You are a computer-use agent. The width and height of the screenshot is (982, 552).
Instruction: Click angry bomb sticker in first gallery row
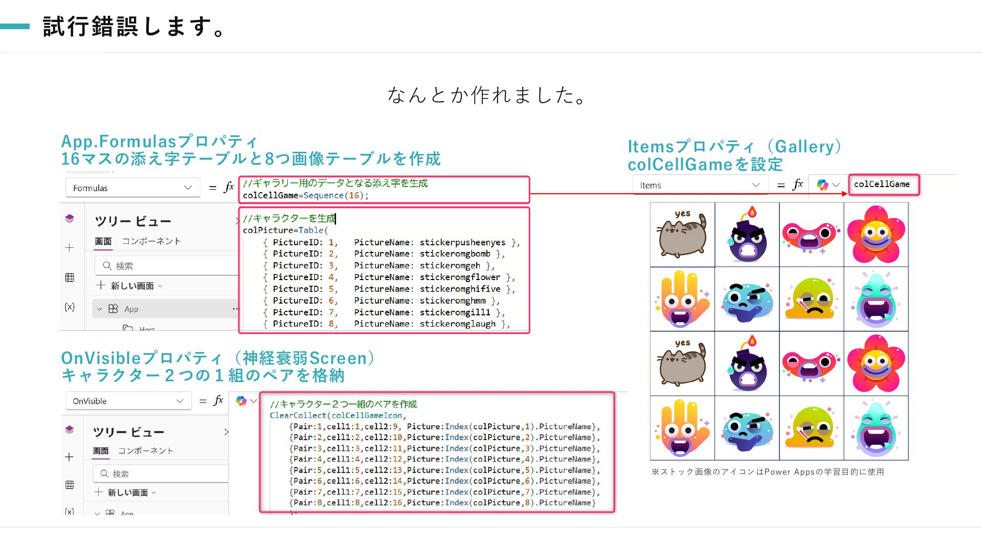pos(747,234)
